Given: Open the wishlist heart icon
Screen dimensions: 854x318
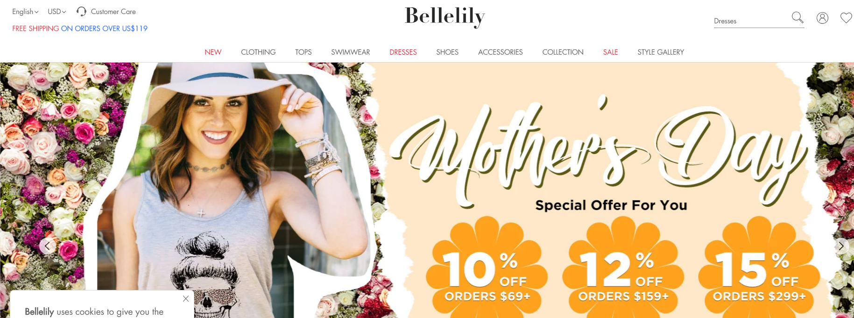Looking at the screenshot, I should (x=846, y=18).
